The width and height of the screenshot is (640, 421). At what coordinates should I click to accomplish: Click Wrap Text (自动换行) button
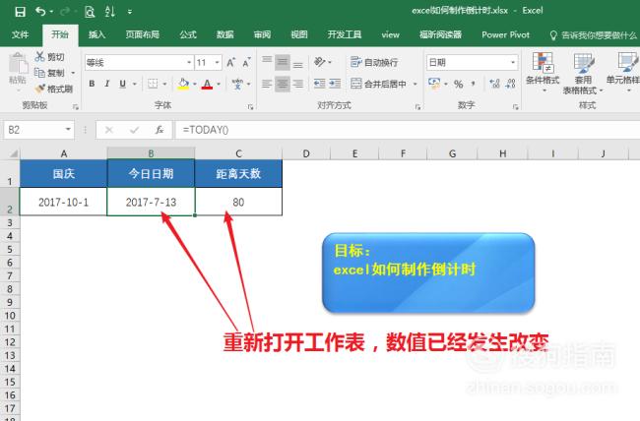click(374, 62)
